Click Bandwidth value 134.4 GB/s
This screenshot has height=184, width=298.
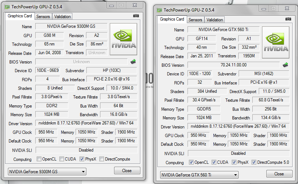pyautogui.click(x=271, y=118)
